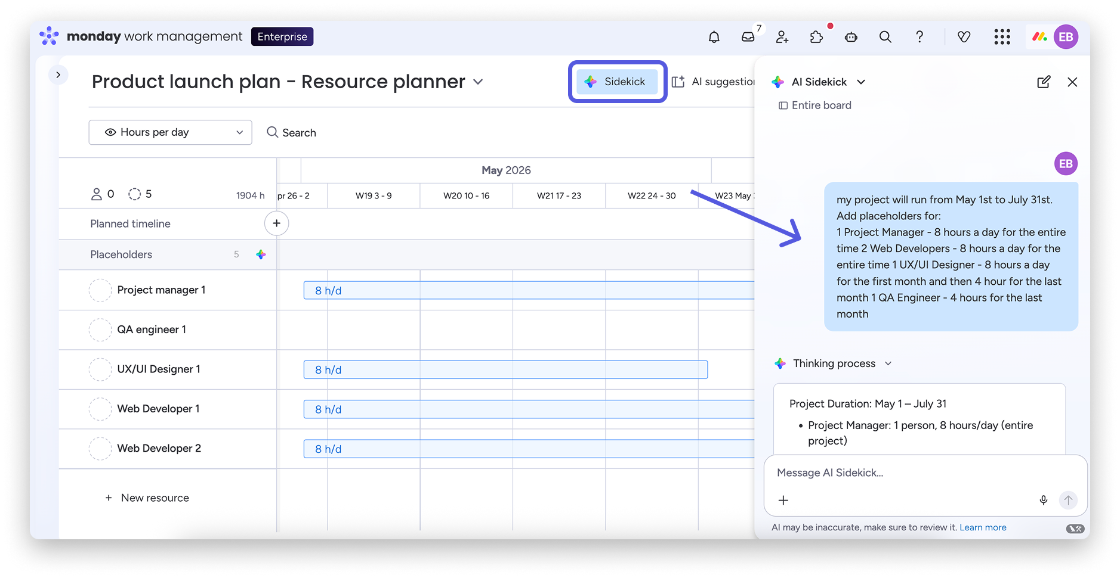Open AI suggestions

(x=713, y=82)
